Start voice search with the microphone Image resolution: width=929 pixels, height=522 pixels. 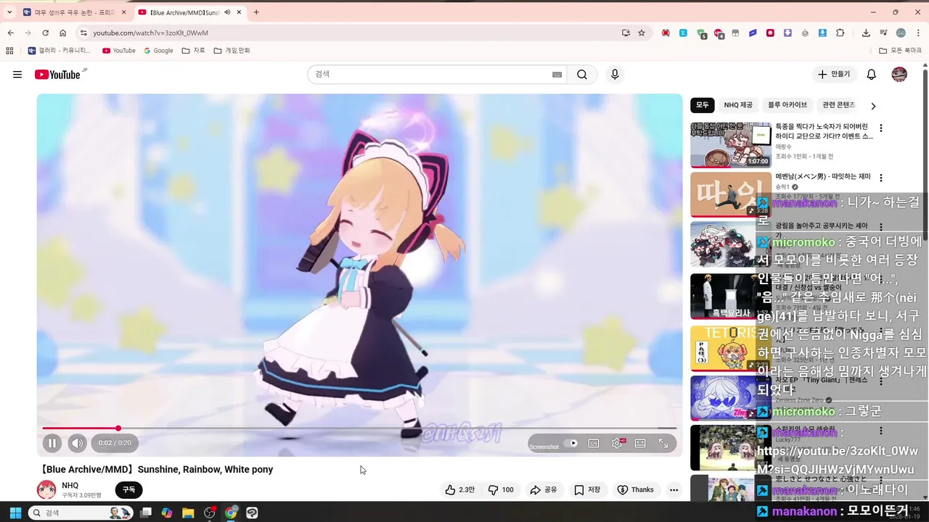(x=615, y=75)
